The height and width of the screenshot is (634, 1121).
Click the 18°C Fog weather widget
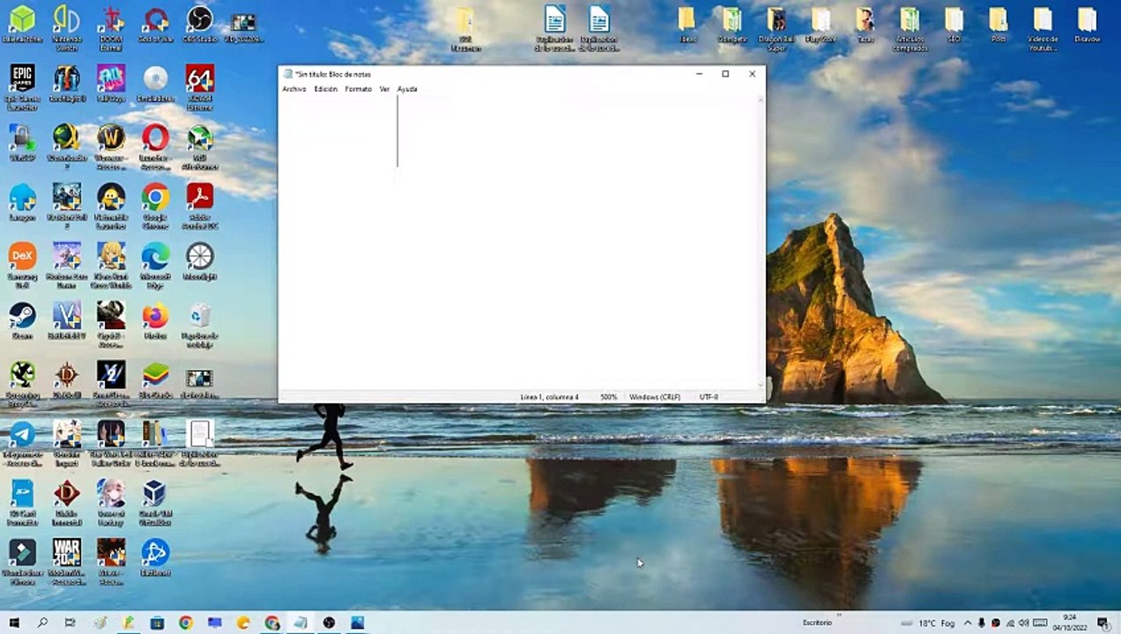point(927,623)
